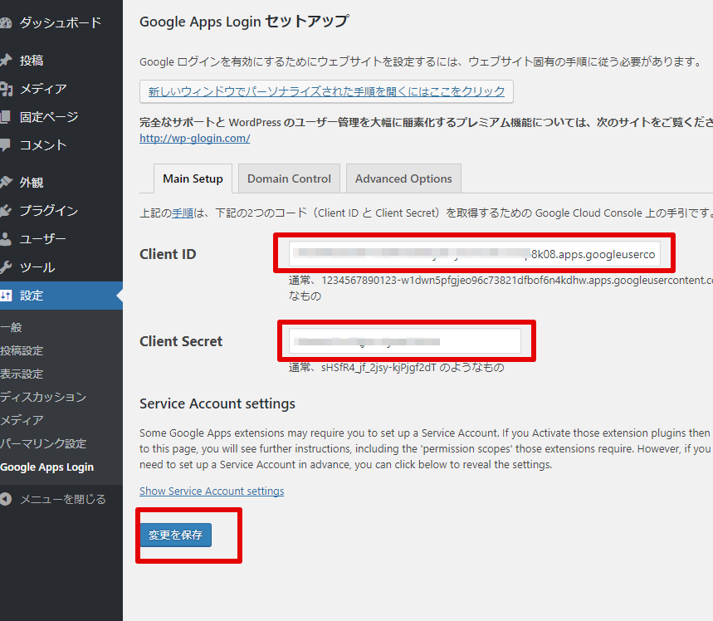Click the wrench icon beside ツール
The image size is (713, 621).
(6, 267)
